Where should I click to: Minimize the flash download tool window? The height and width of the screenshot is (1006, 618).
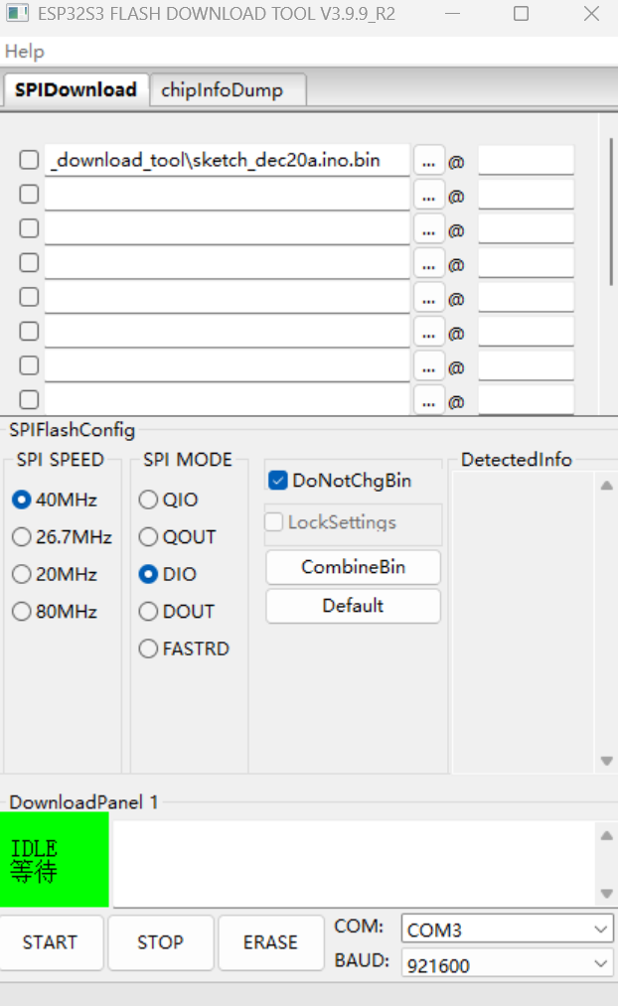pyautogui.click(x=453, y=14)
